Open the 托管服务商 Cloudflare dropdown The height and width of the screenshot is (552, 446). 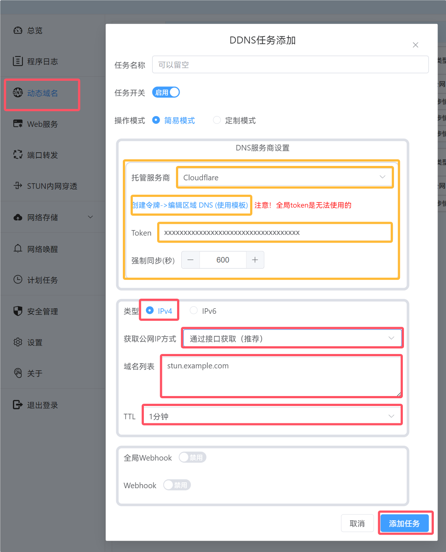[284, 177]
